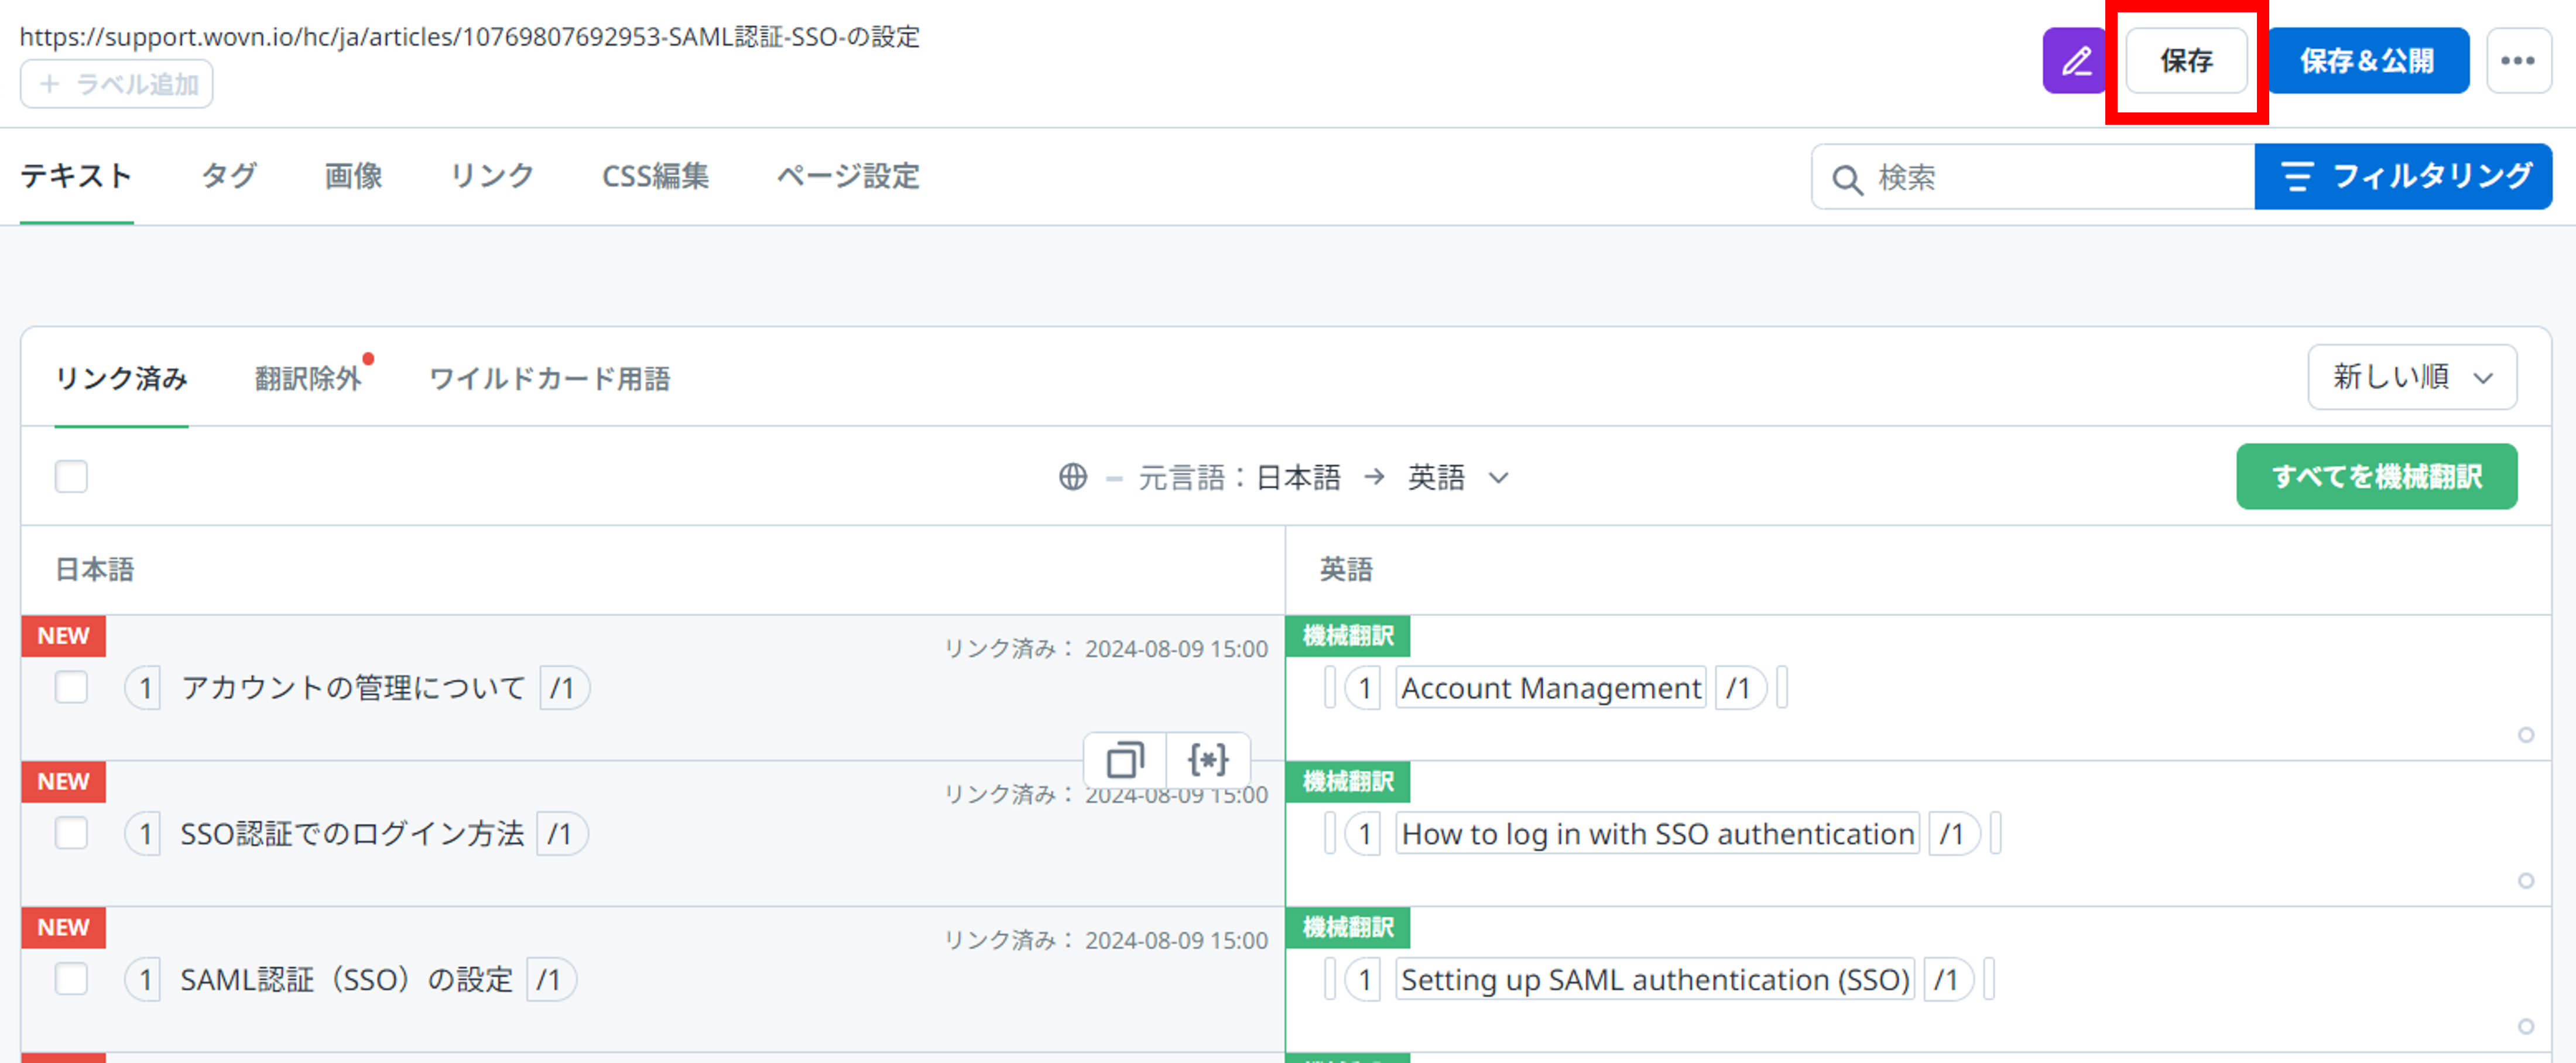The image size is (2576, 1063).
Task: Switch to the タグ tab
Action: coord(229,176)
